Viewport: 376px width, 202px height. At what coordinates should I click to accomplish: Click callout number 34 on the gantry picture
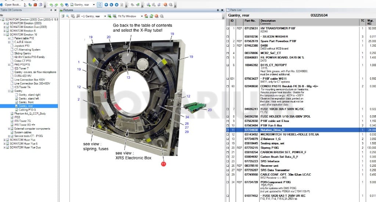187,117
